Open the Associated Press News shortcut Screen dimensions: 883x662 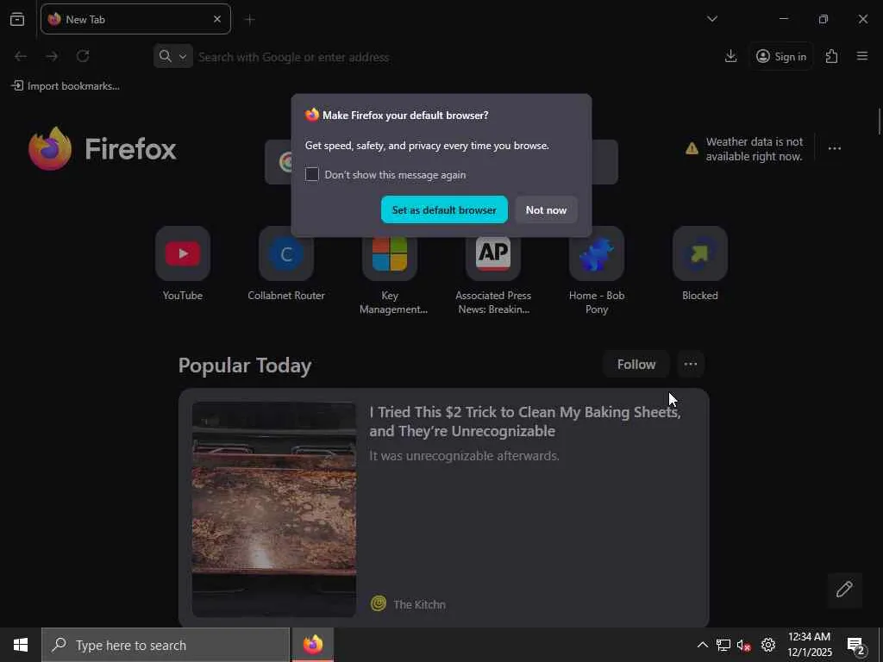pyautogui.click(x=493, y=259)
